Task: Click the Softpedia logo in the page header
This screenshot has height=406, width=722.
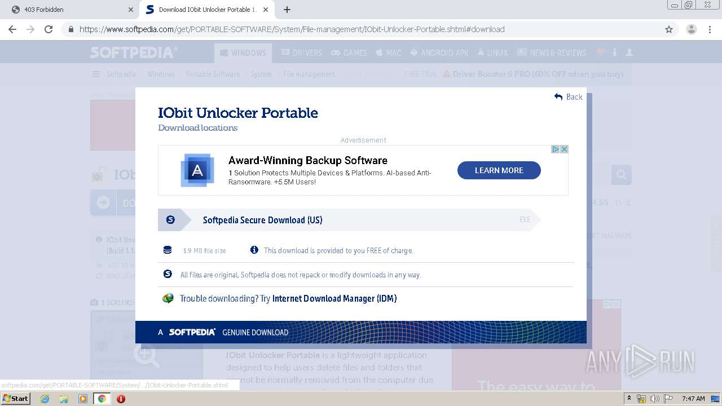Action: (x=134, y=52)
